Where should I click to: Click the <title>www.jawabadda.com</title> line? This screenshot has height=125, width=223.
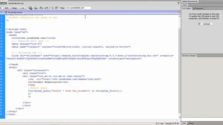pos(33,38)
